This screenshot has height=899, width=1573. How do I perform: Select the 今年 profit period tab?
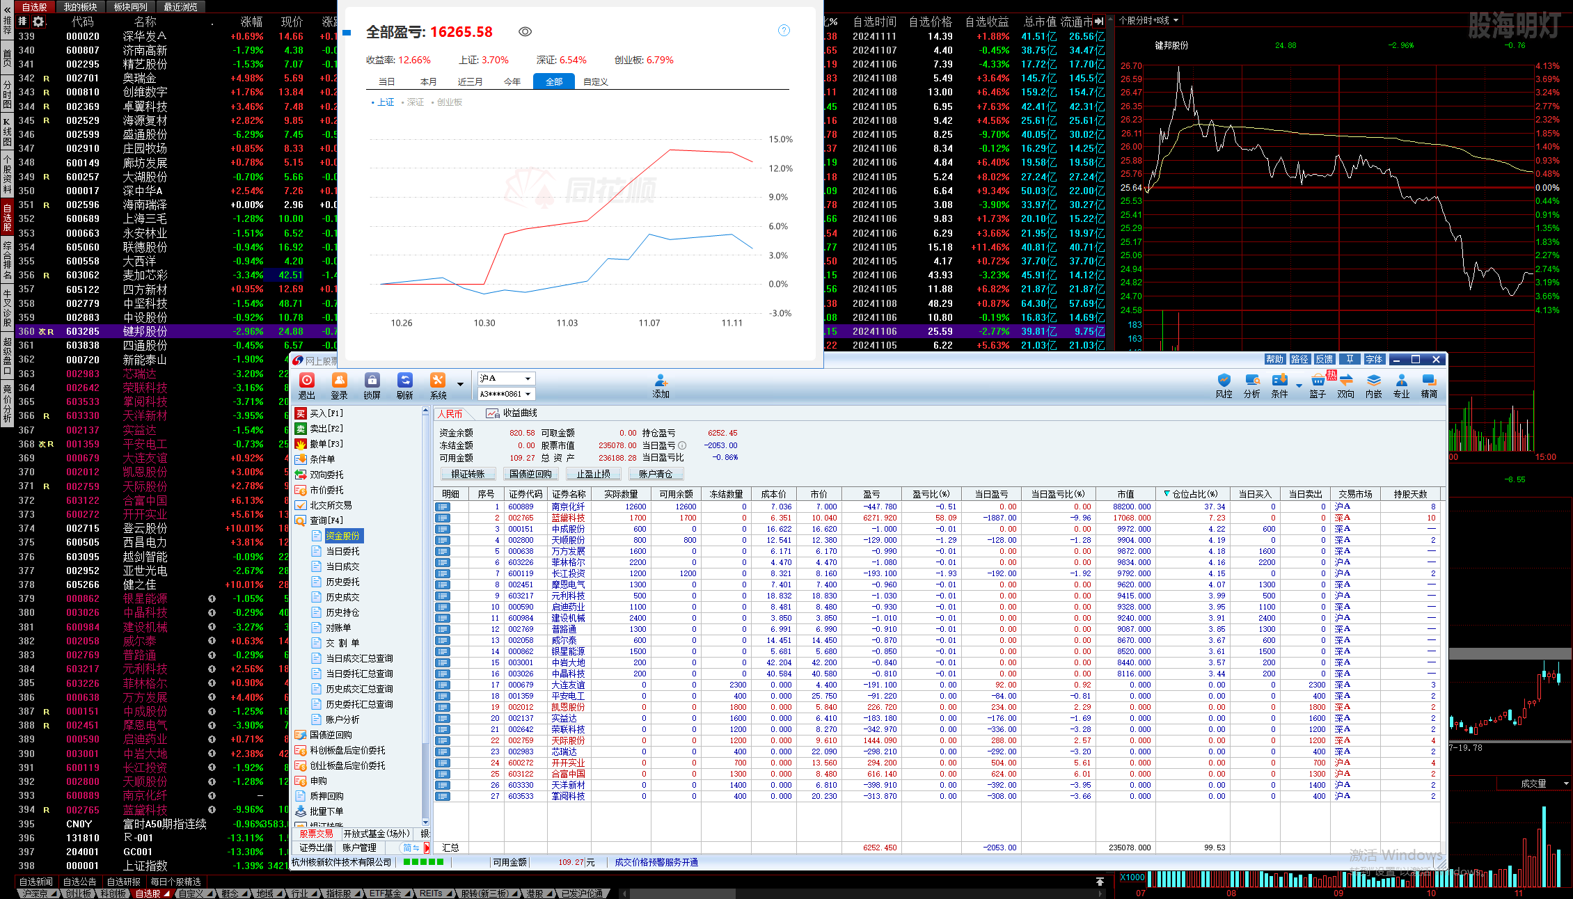click(512, 81)
